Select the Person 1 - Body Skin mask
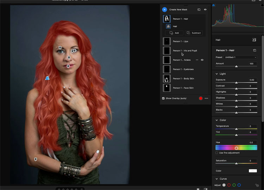The height and width of the screenshot is (190, 264). [183, 79]
